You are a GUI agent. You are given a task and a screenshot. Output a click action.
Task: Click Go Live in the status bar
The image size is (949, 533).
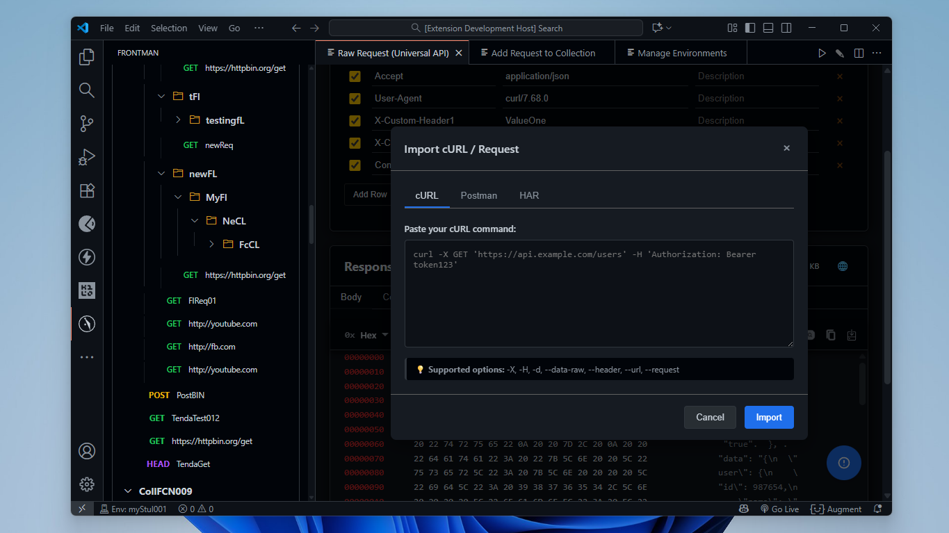pyautogui.click(x=779, y=509)
